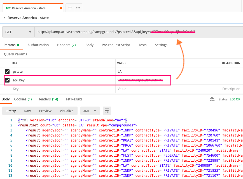This screenshot has height=179, width=243.
Task: Open the Headers (7) request tab
Action: tap(66, 45)
